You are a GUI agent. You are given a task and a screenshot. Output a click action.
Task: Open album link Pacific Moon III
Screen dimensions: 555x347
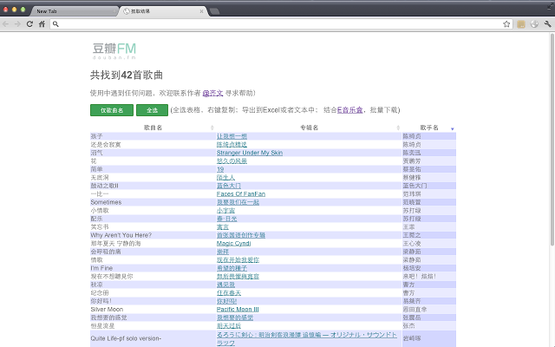[238, 309]
